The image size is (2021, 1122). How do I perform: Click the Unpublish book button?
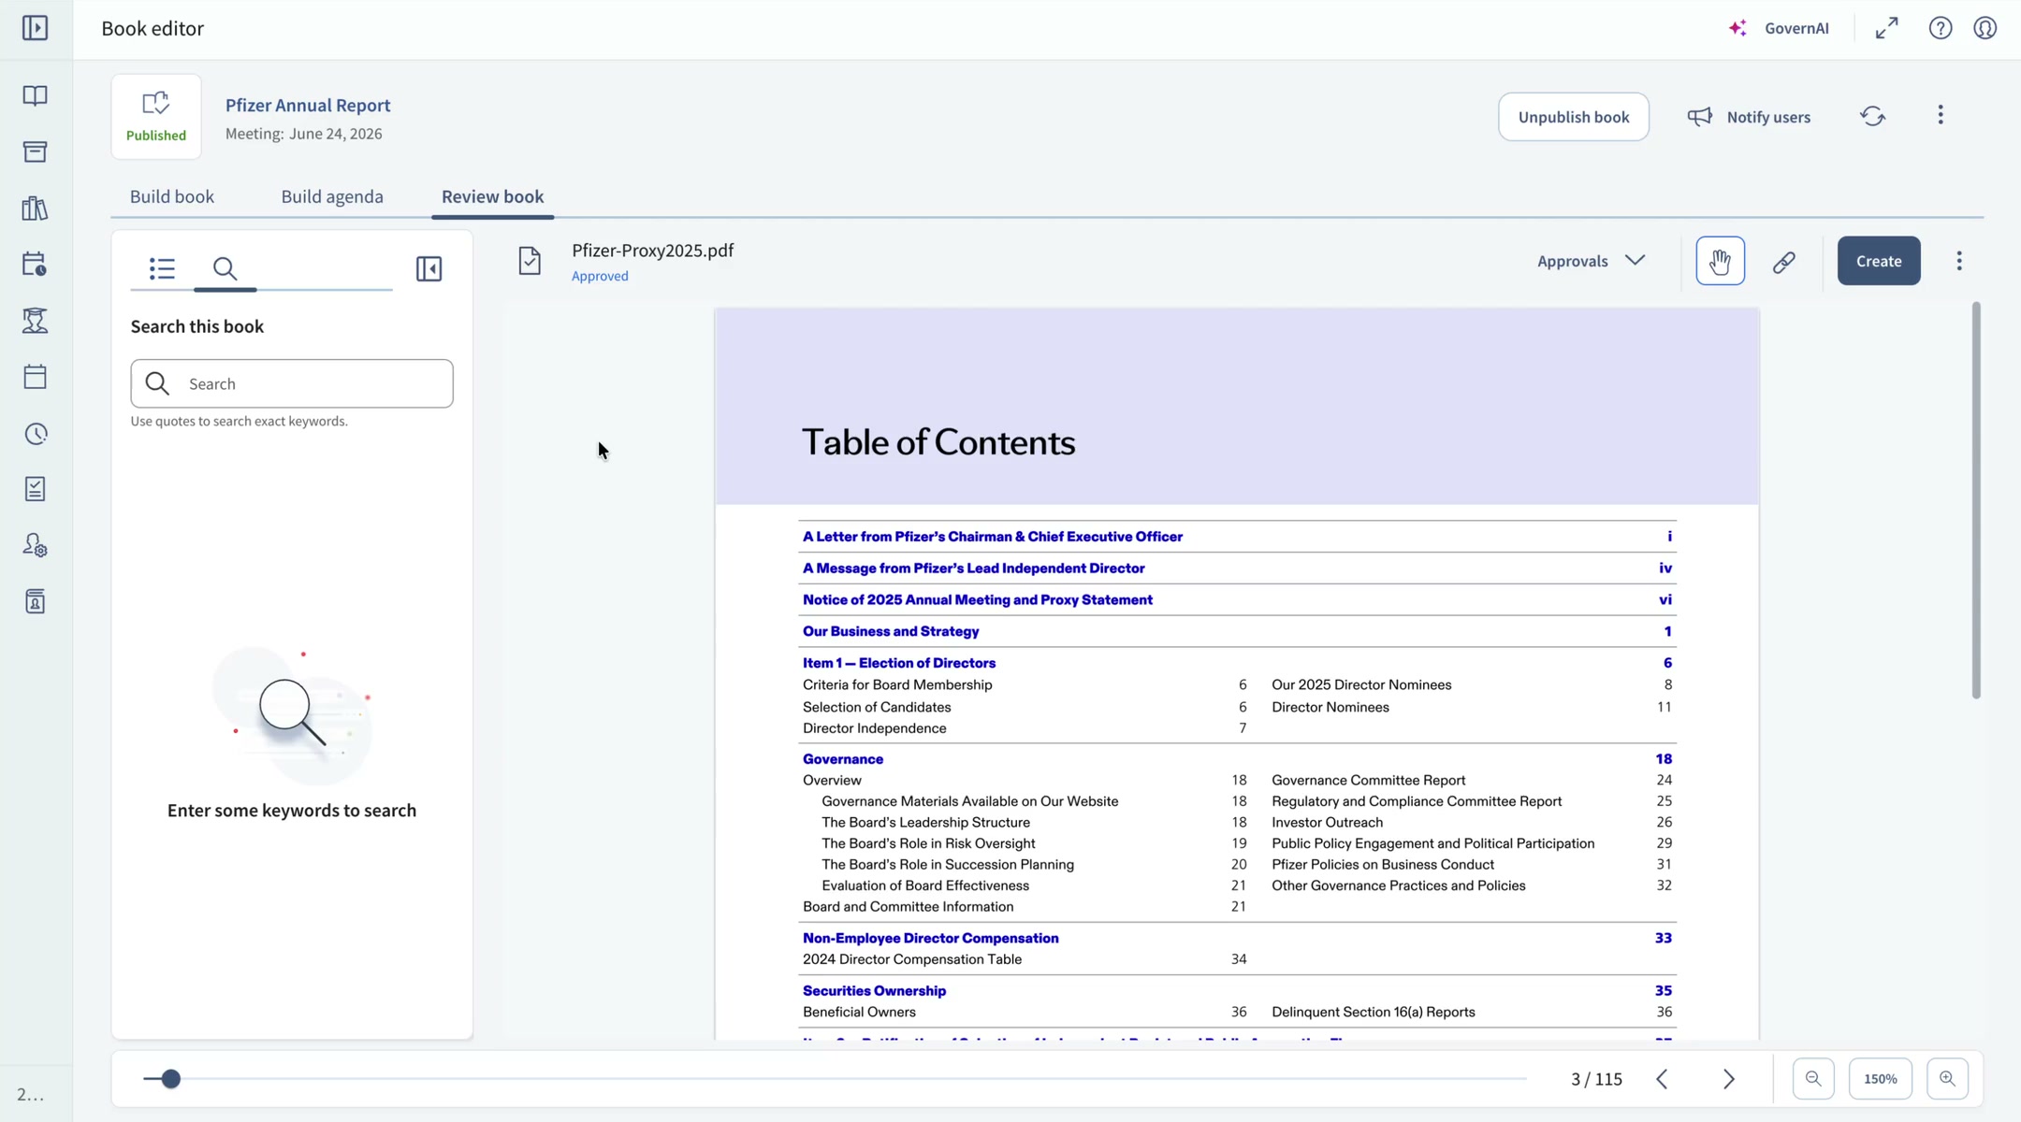pos(1574,117)
